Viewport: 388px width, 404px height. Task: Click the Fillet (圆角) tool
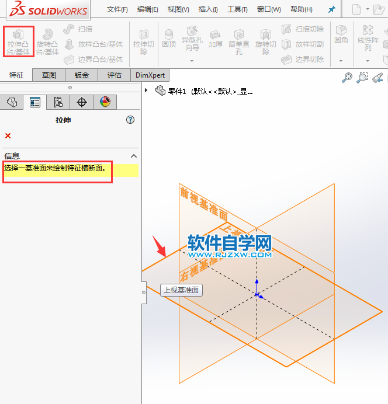click(341, 34)
